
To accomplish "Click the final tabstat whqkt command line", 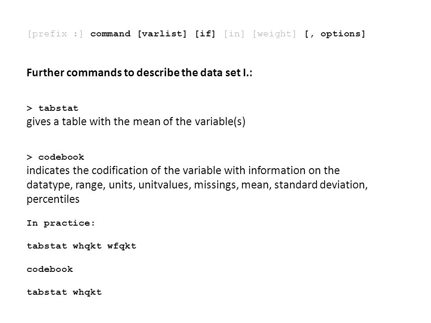I will click(64, 292).
